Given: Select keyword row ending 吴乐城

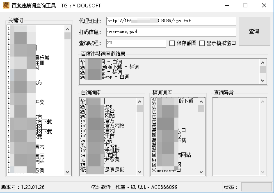Looking at the screenshot, I should point(29,58).
